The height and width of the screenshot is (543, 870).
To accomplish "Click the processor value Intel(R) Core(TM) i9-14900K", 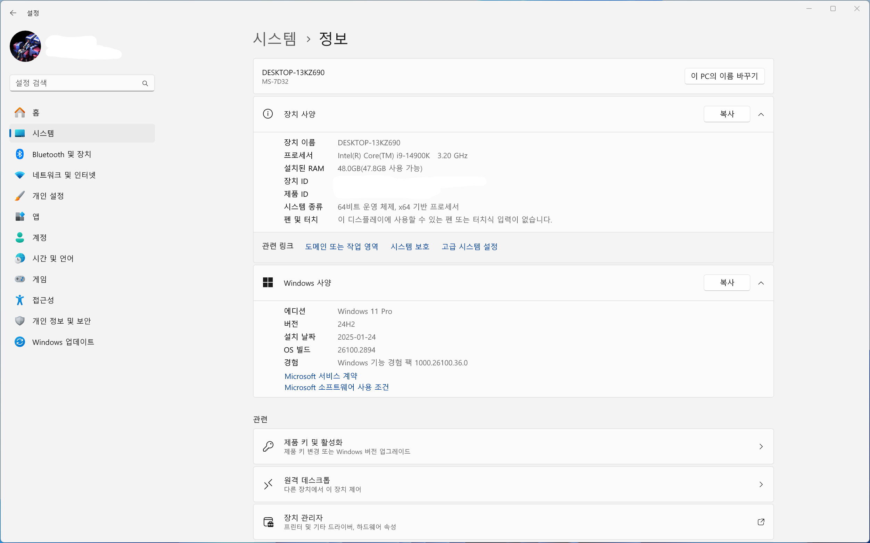I will [384, 155].
